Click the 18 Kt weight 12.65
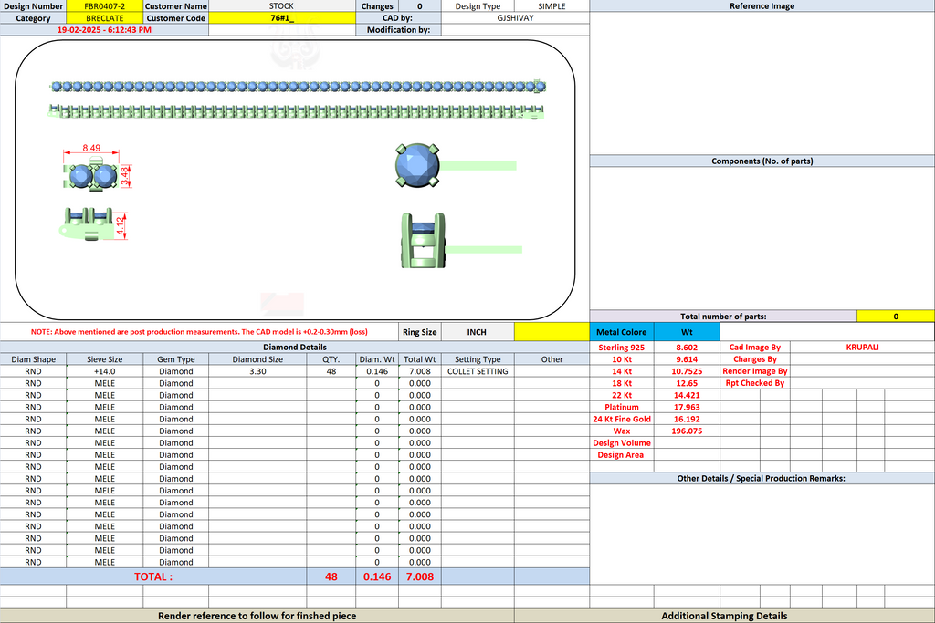 687,383
